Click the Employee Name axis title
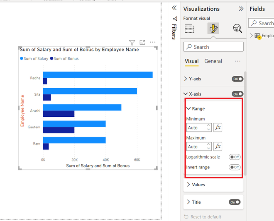274x221 pixels. (x=22, y=111)
